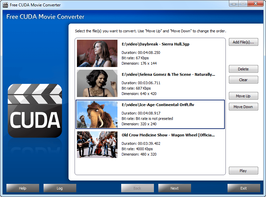Click the Delete button

click(243, 69)
